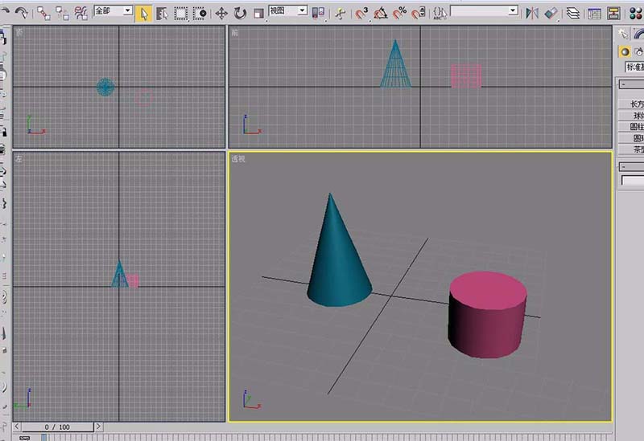Switch to the Create panel tab
Screen dimensions: 644x441
[x=623, y=33]
